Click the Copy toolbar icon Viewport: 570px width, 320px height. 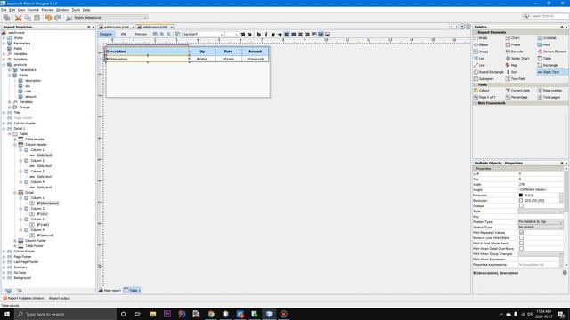[28, 18]
